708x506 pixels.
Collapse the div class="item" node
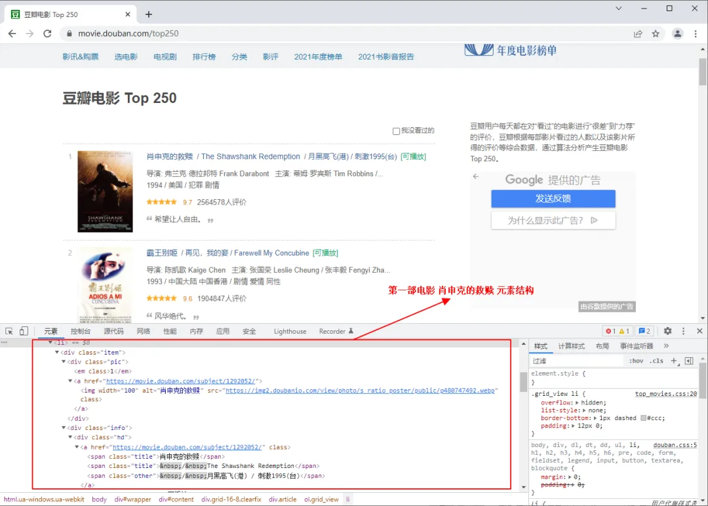[57, 352]
